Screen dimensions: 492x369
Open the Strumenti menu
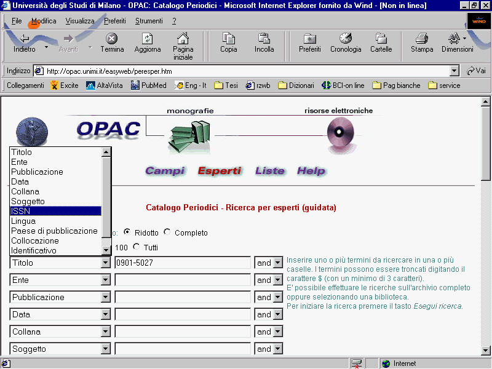pos(149,21)
